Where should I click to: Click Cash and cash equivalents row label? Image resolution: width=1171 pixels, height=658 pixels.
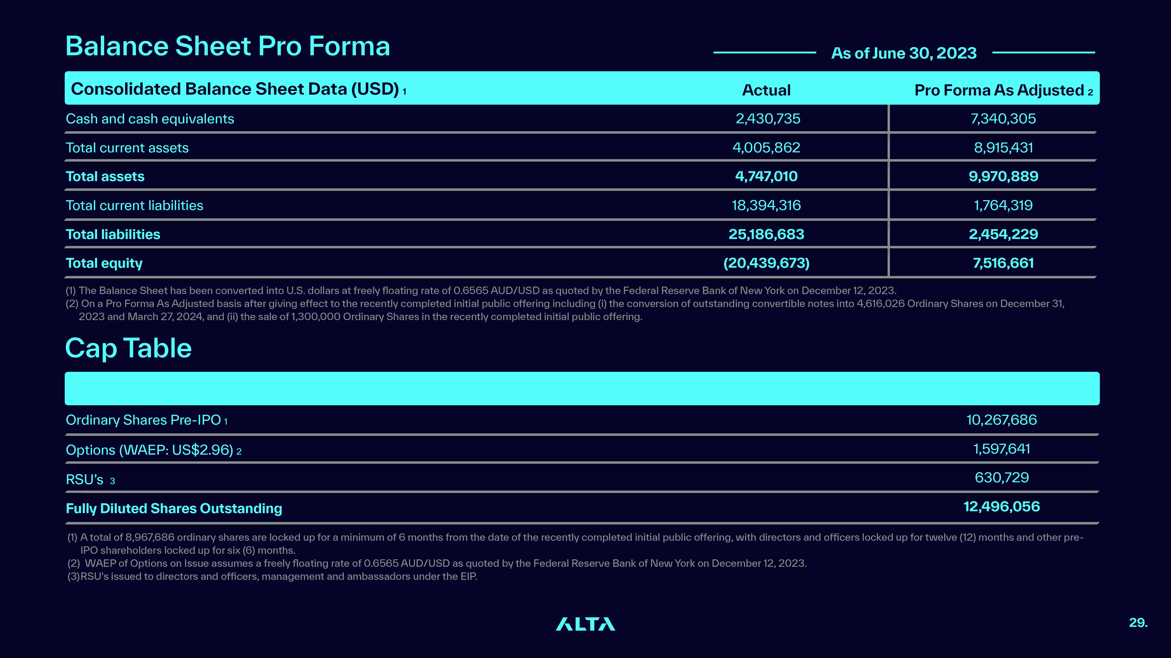(150, 119)
